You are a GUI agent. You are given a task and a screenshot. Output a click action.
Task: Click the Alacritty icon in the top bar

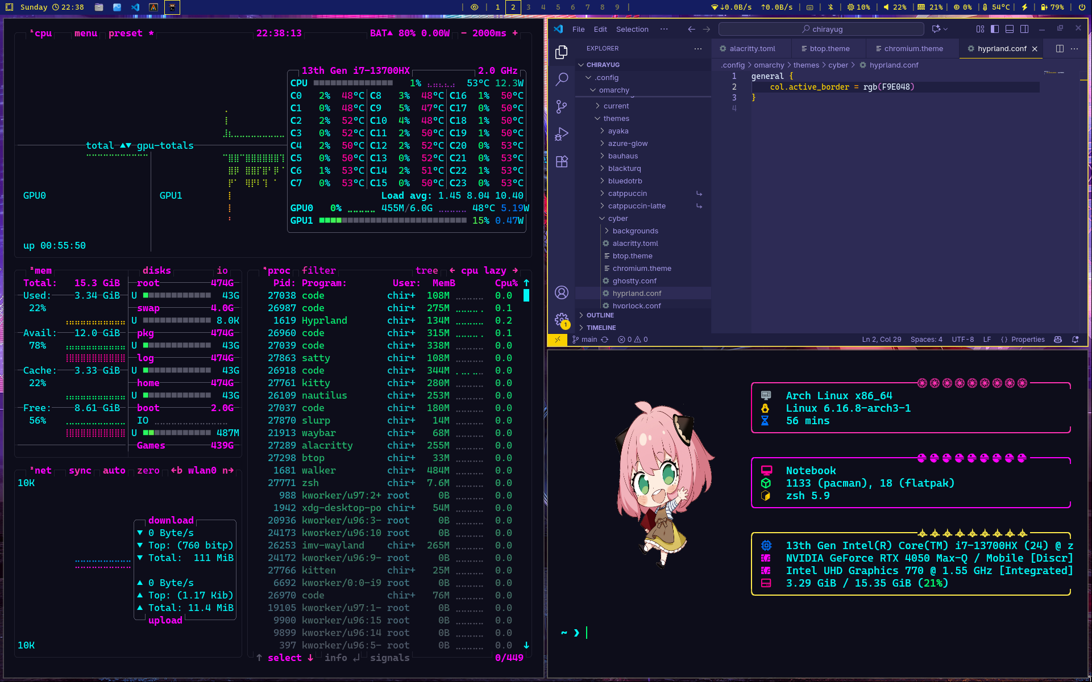pyautogui.click(x=153, y=7)
